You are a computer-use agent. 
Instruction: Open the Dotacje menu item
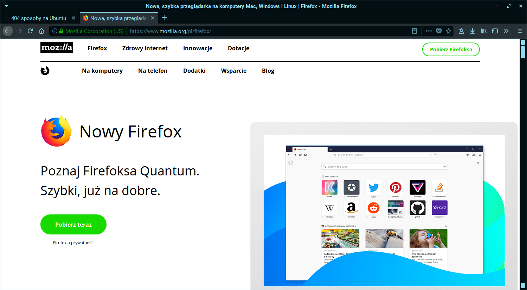point(238,48)
